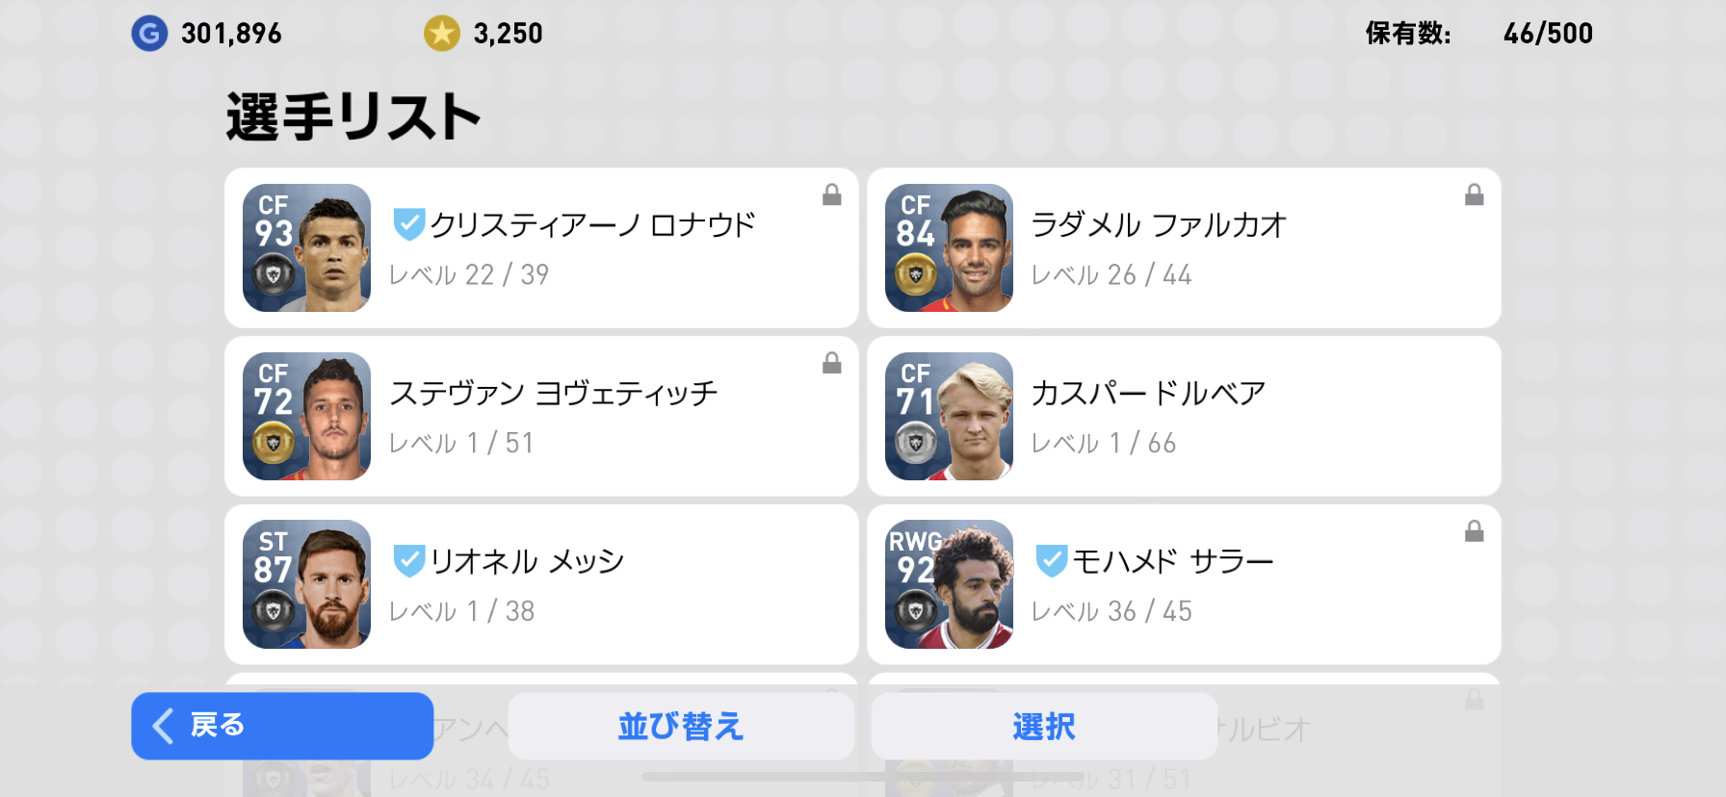
Task: Go back with the 戻る button
Action: click(282, 726)
